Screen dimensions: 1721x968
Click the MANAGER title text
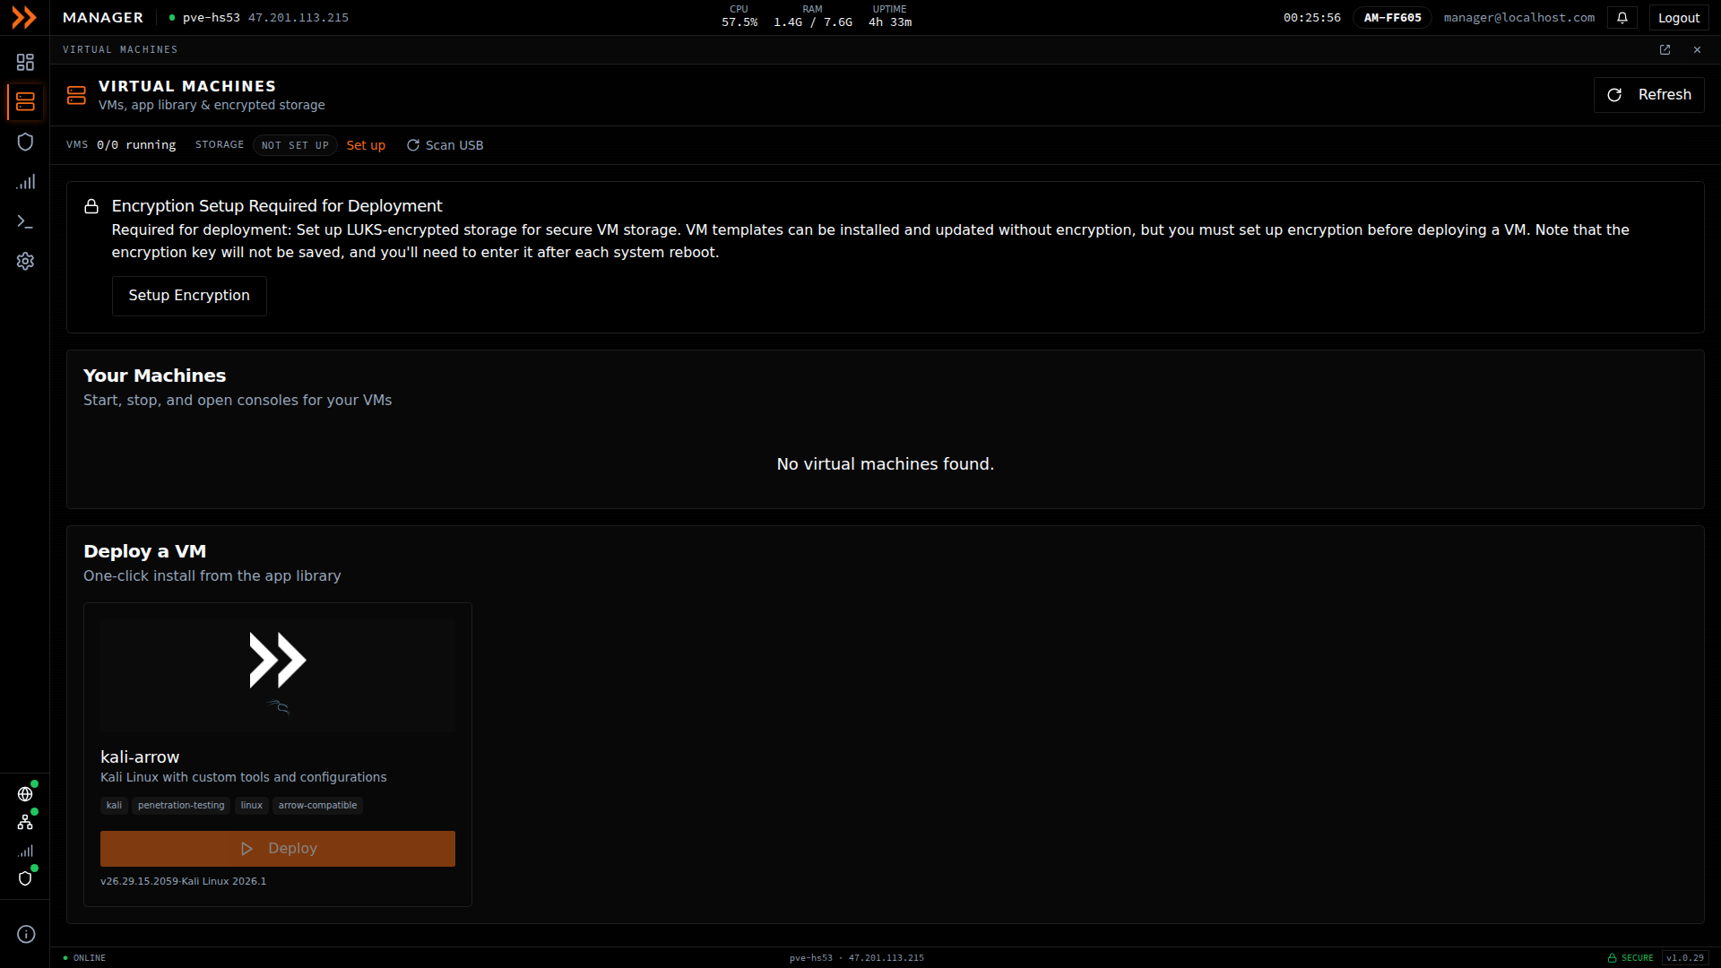click(x=103, y=18)
